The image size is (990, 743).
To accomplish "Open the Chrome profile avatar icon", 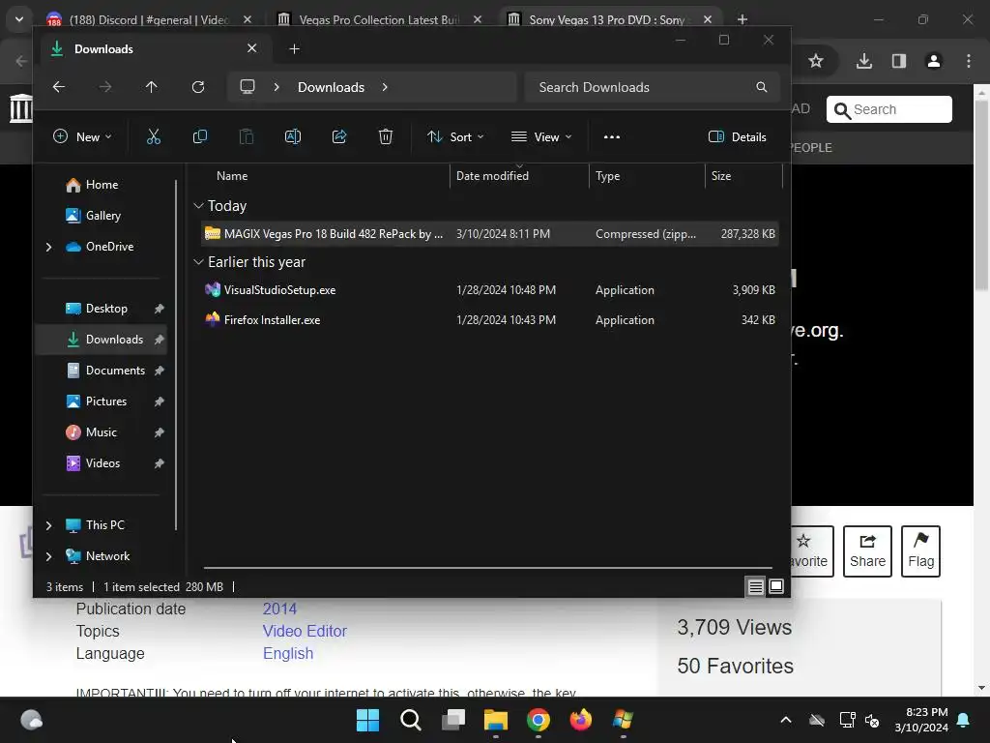I will click(x=933, y=61).
